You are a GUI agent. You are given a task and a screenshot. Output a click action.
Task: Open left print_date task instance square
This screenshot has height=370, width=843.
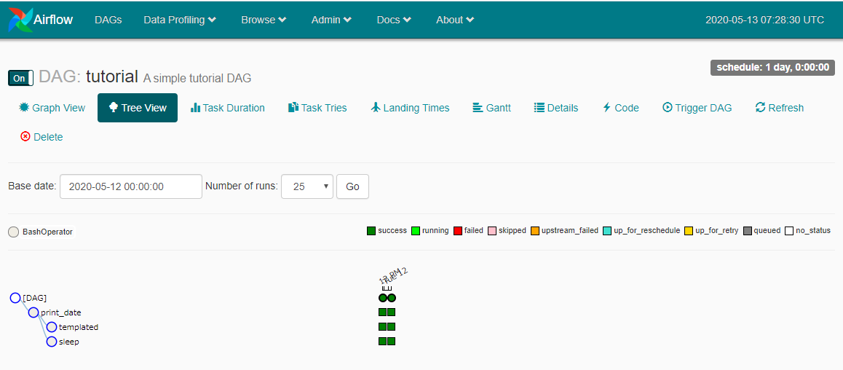click(x=383, y=312)
